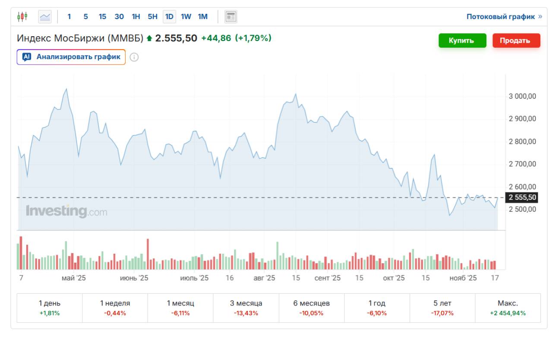This screenshot has width=549, height=340.
Task: Show the Макс. full history range
Action: click(x=508, y=308)
